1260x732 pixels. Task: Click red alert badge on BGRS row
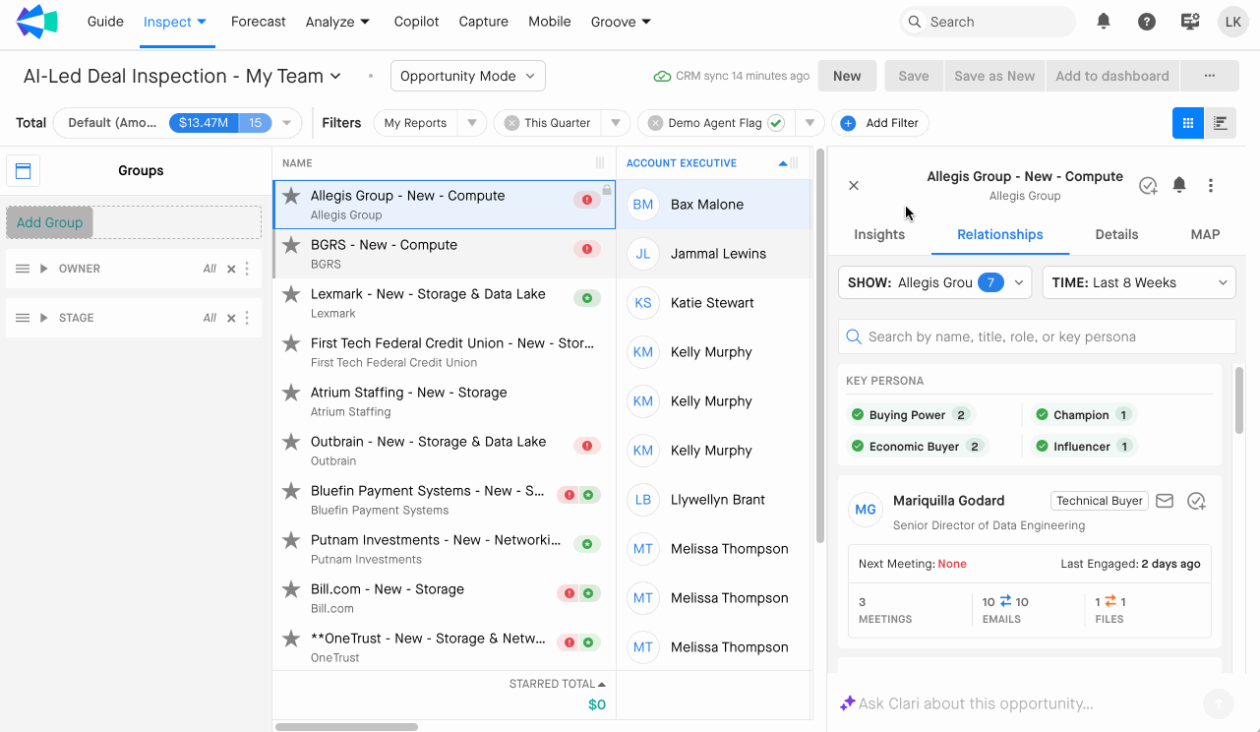587,249
